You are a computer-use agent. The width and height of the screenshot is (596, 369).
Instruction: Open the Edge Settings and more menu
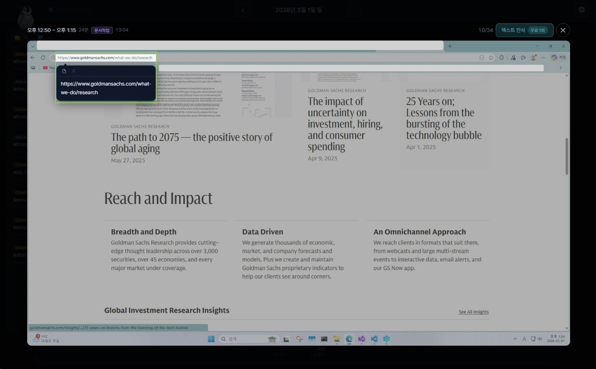543,57
